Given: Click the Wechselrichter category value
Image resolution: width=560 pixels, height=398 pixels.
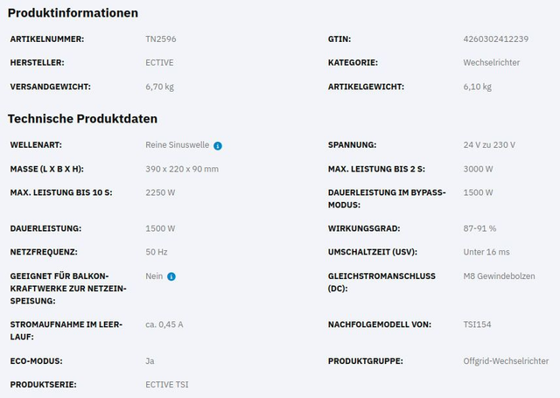Looking at the screenshot, I should (x=490, y=63).
